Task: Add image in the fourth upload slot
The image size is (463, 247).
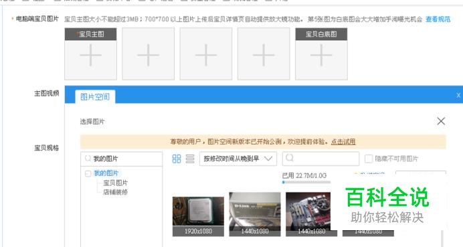Action: pos(264,54)
